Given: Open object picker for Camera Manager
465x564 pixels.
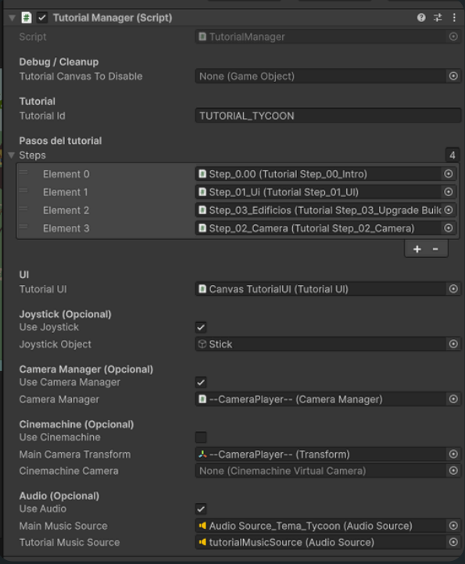Looking at the screenshot, I should point(453,399).
